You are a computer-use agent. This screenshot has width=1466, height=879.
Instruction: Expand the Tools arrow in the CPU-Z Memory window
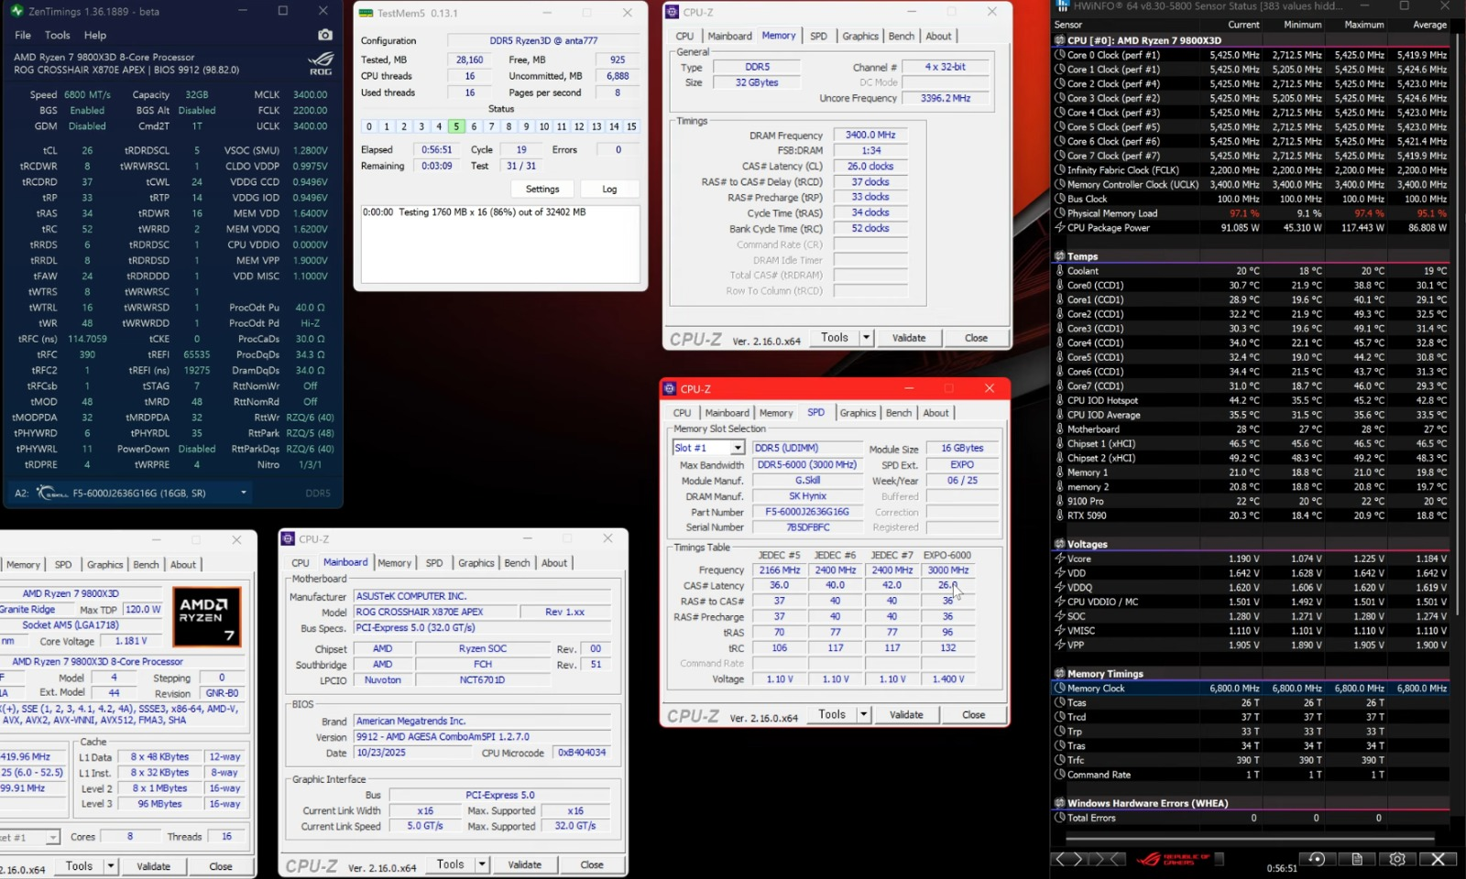(866, 338)
